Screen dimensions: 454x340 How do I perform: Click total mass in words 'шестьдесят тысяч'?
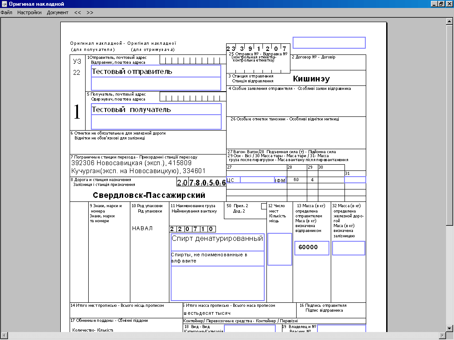pyautogui.click(x=207, y=313)
